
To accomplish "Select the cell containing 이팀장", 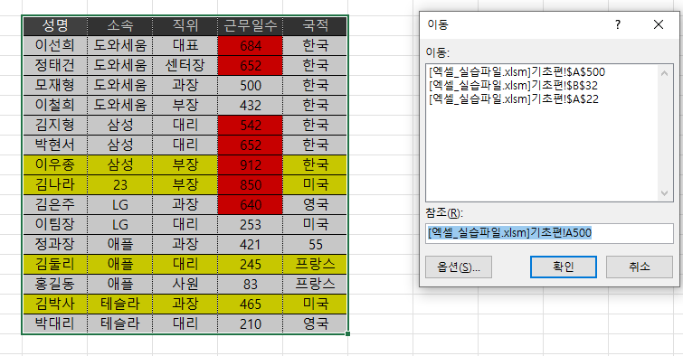I will coord(55,225).
